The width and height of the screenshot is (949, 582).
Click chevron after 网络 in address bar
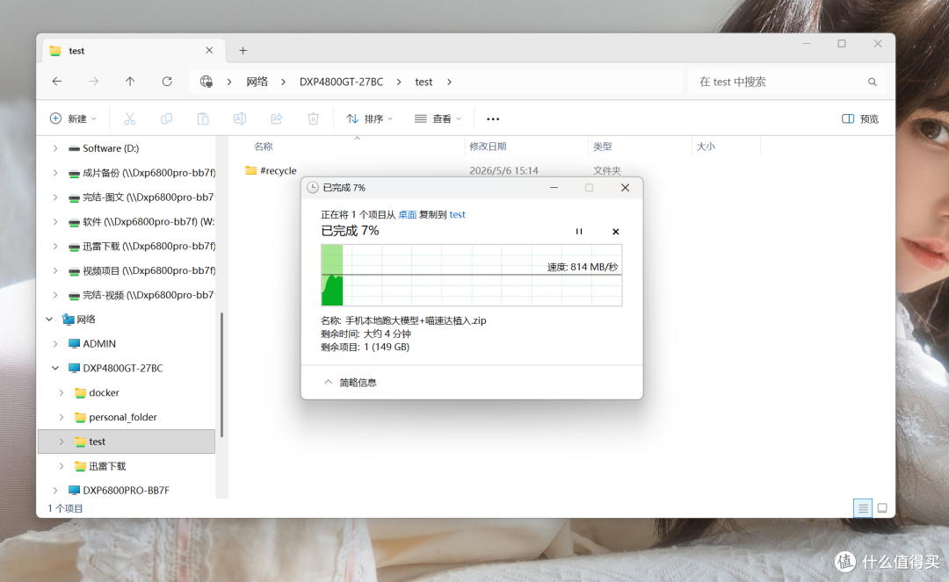point(283,82)
